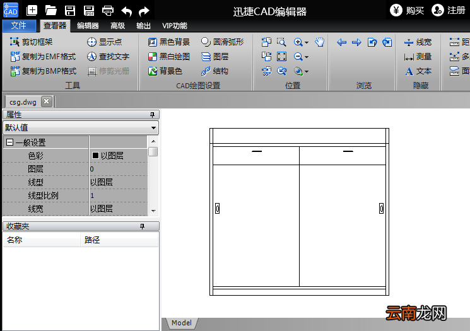Toggle 文本 visibility

(x=418, y=71)
